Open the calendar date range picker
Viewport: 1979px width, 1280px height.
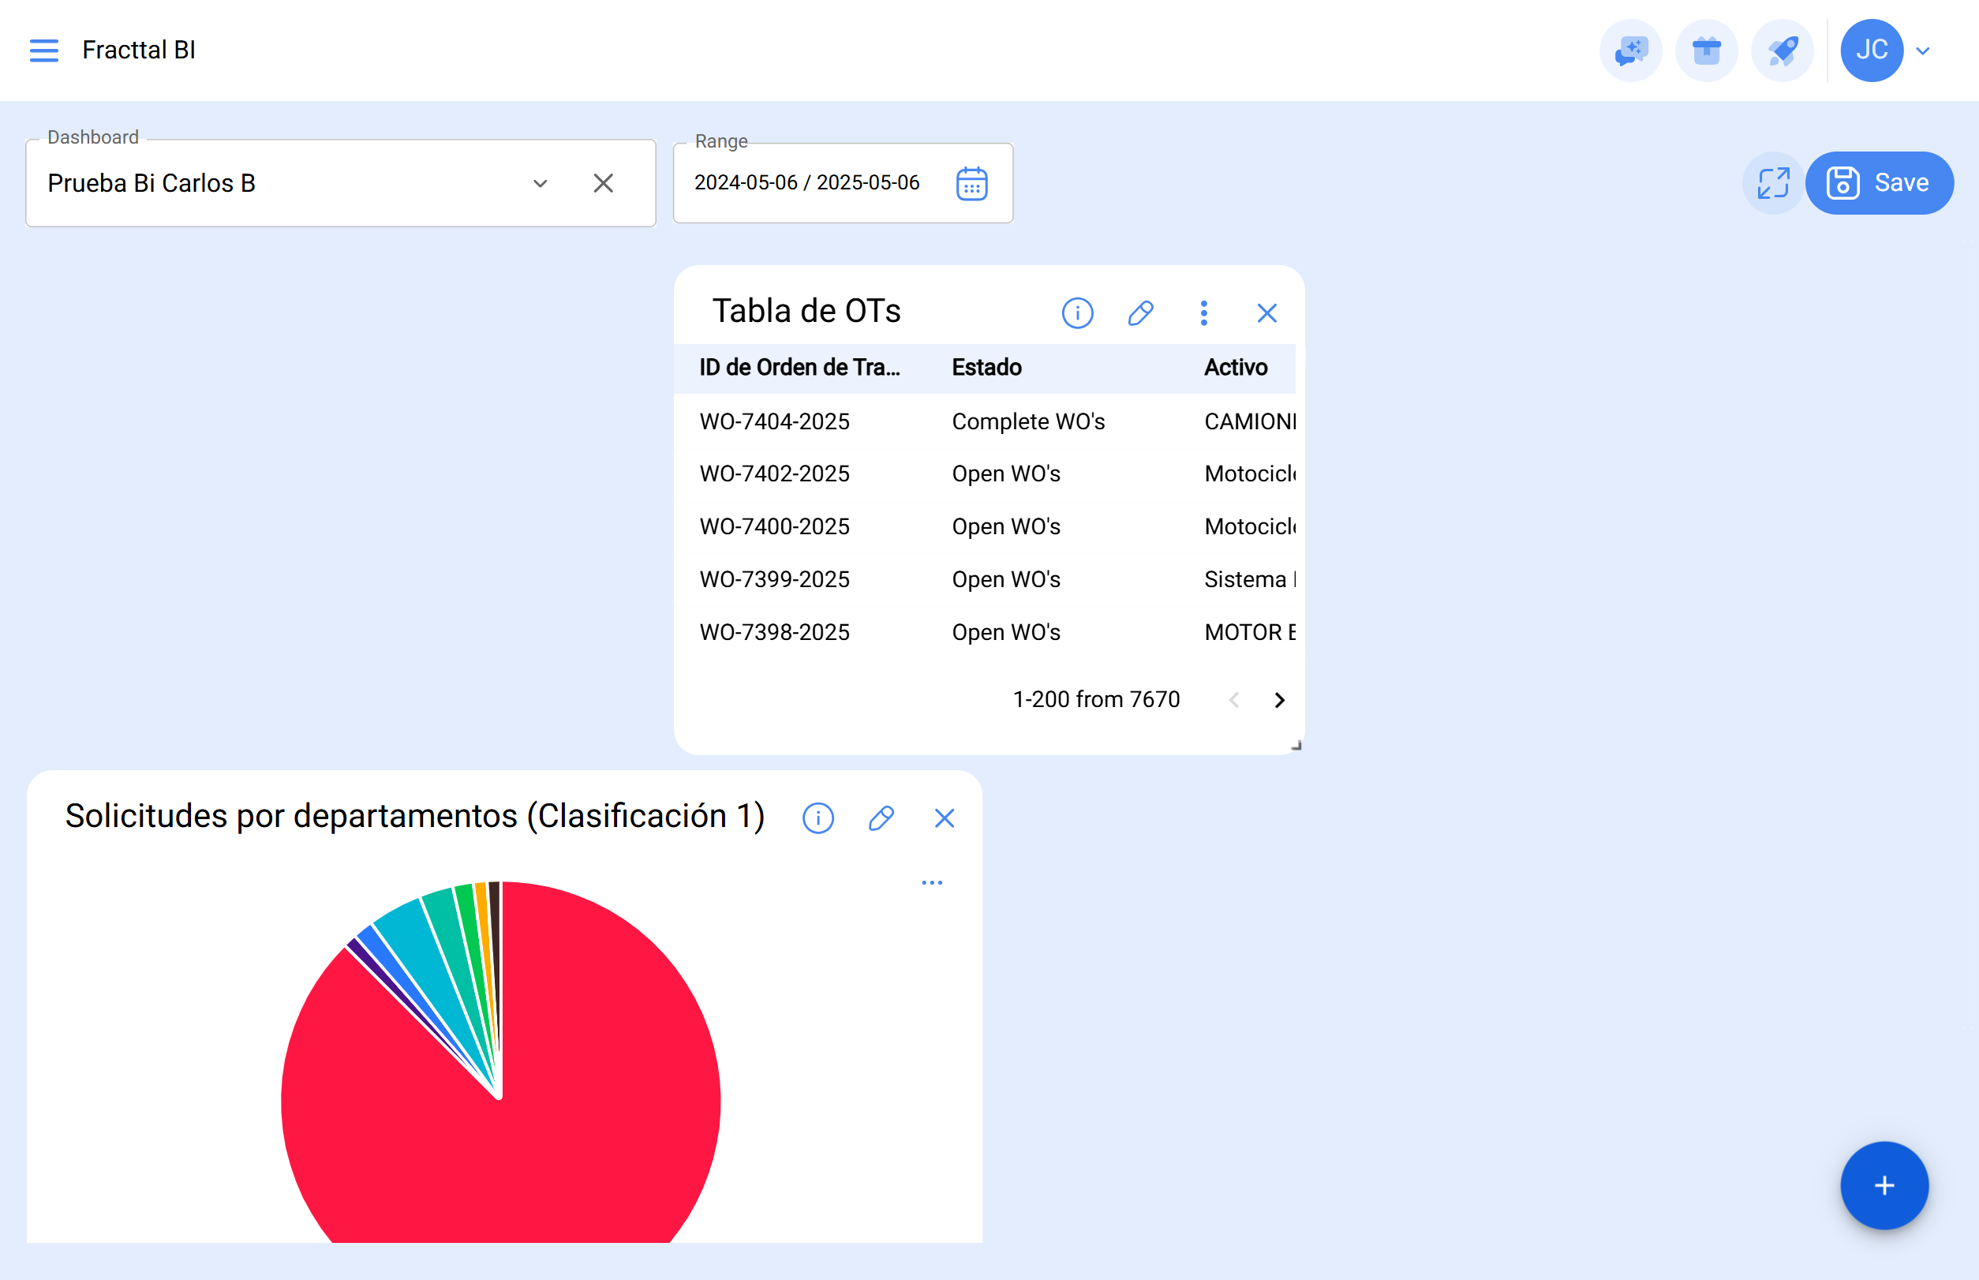(971, 184)
